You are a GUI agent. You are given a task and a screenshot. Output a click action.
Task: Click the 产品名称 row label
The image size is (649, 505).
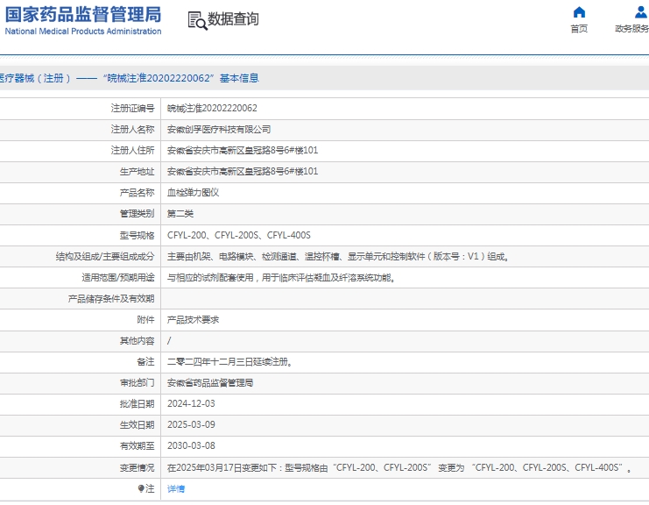pos(137,193)
